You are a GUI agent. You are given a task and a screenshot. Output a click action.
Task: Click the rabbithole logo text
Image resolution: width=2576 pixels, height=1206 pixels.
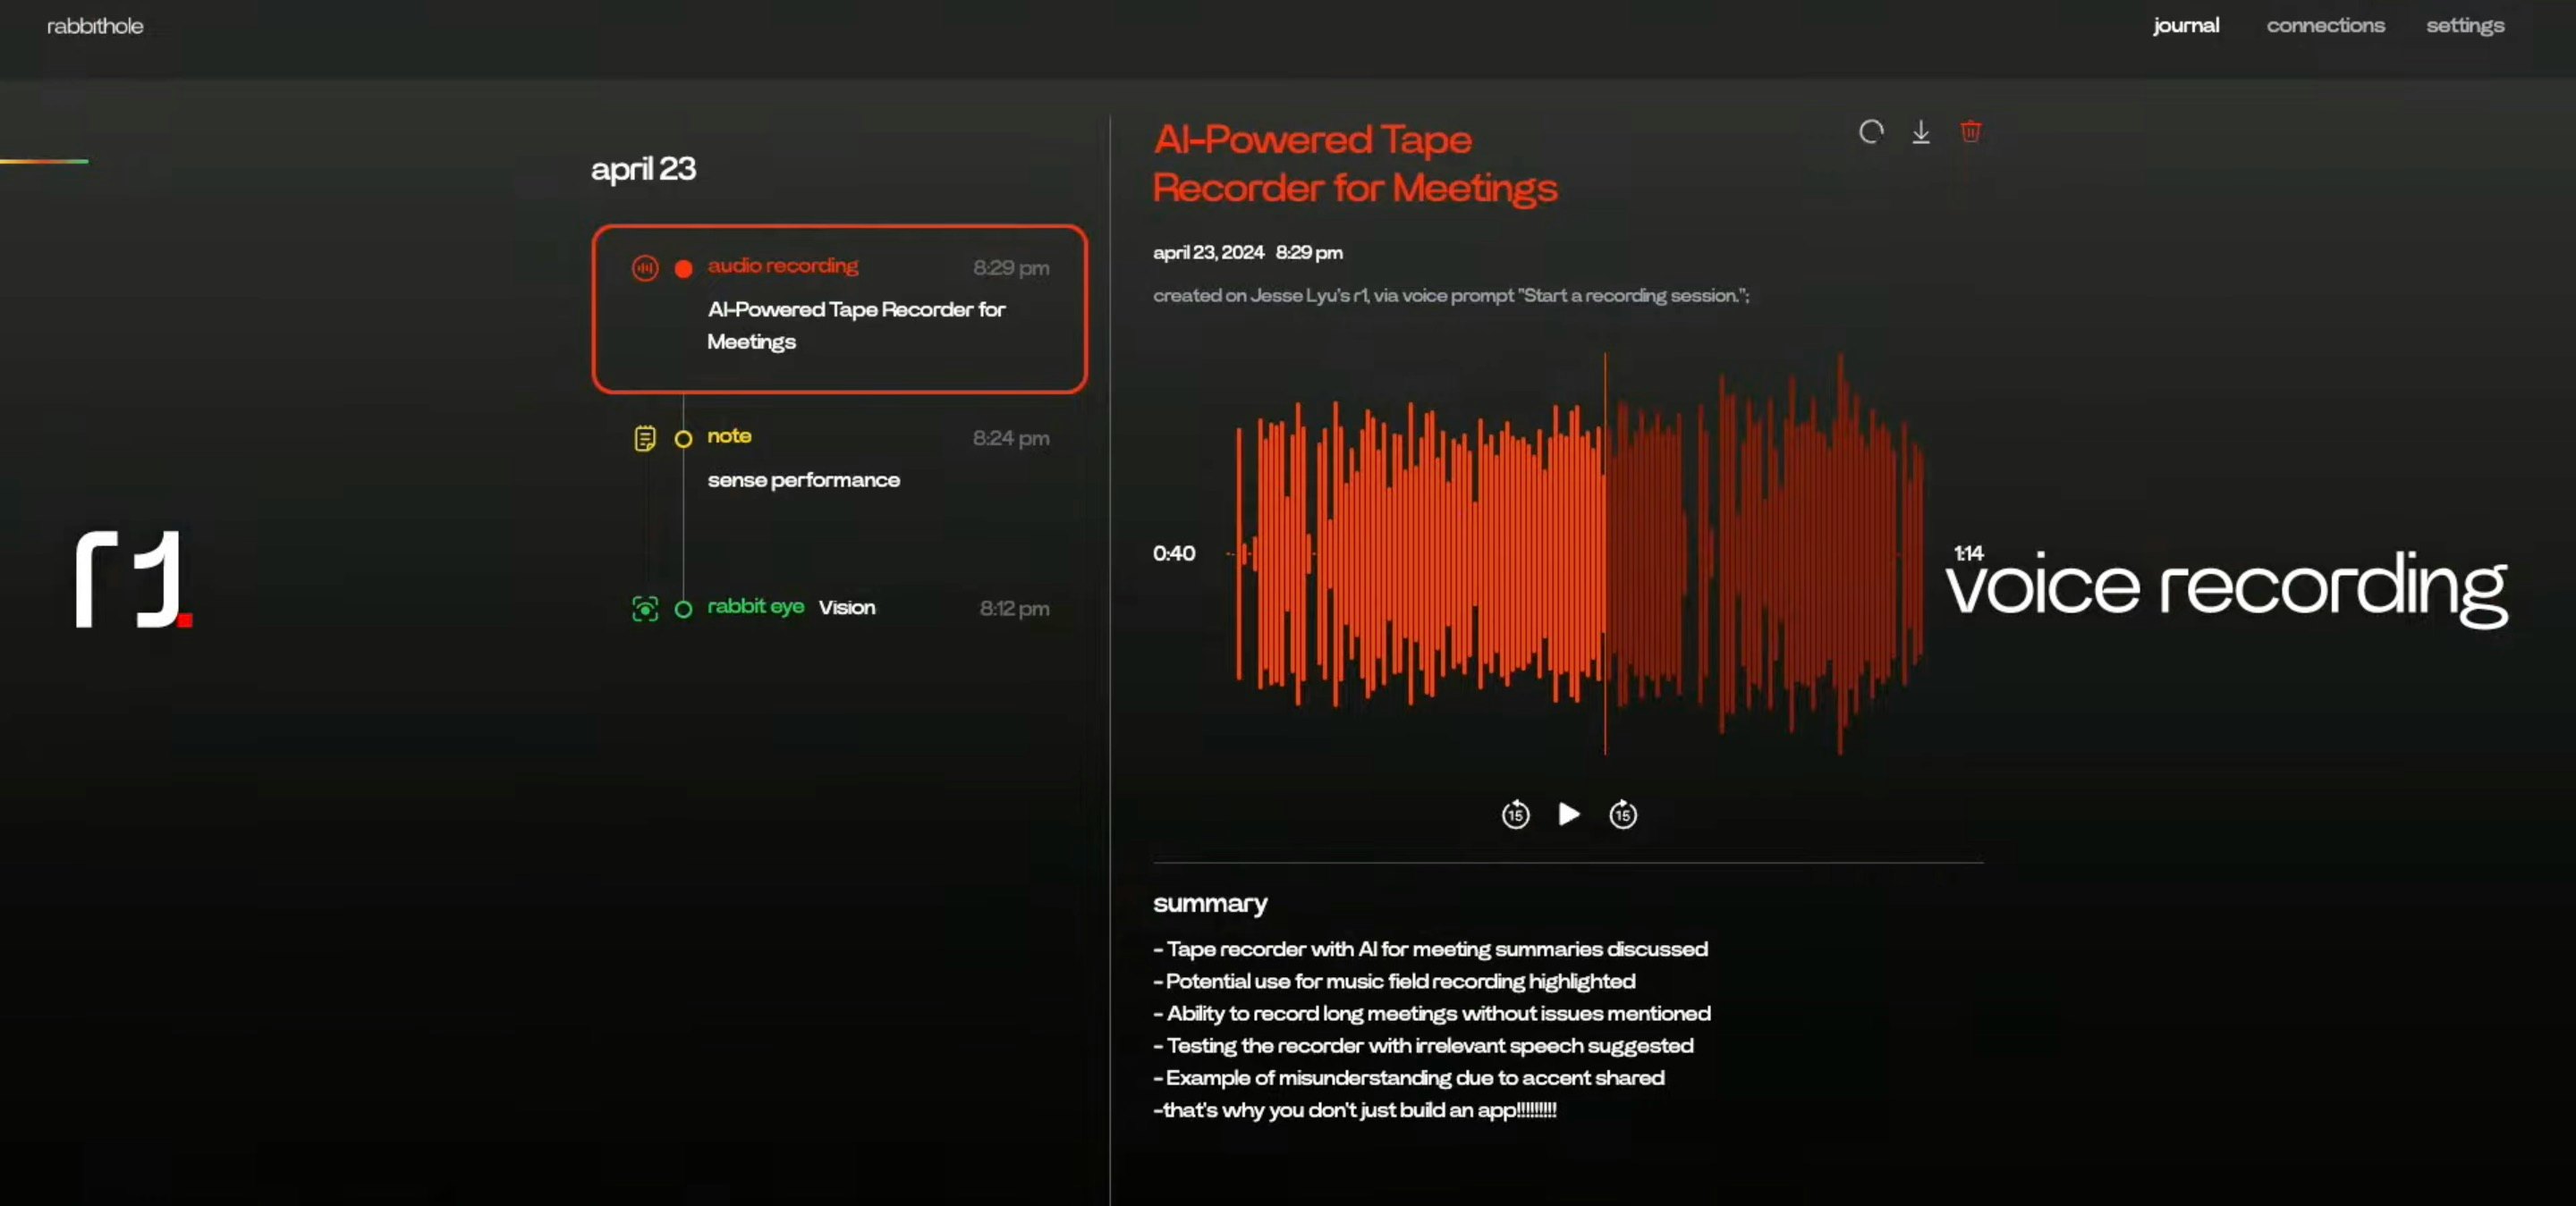click(x=95, y=26)
